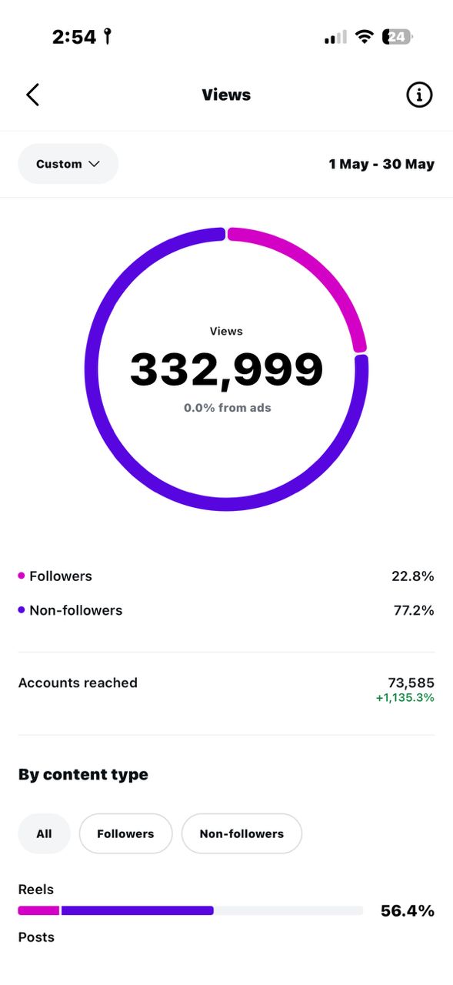Tap the battery indicator icon

(x=398, y=36)
